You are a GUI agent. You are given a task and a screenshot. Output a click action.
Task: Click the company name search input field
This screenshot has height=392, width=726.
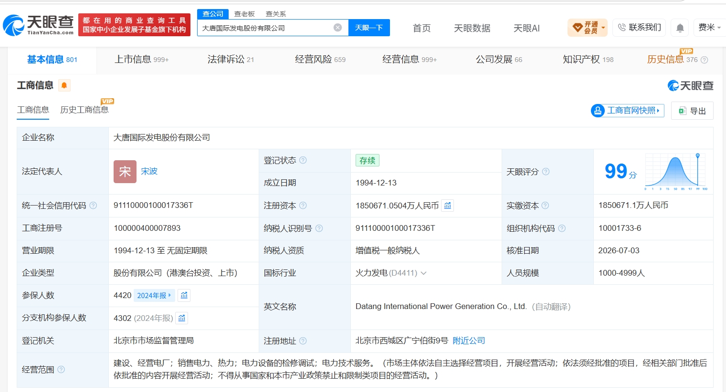pyautogui.click(x=265, y=28)
